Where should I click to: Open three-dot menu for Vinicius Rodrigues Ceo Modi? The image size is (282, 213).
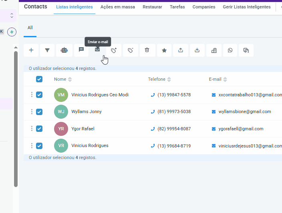point(32,95)
